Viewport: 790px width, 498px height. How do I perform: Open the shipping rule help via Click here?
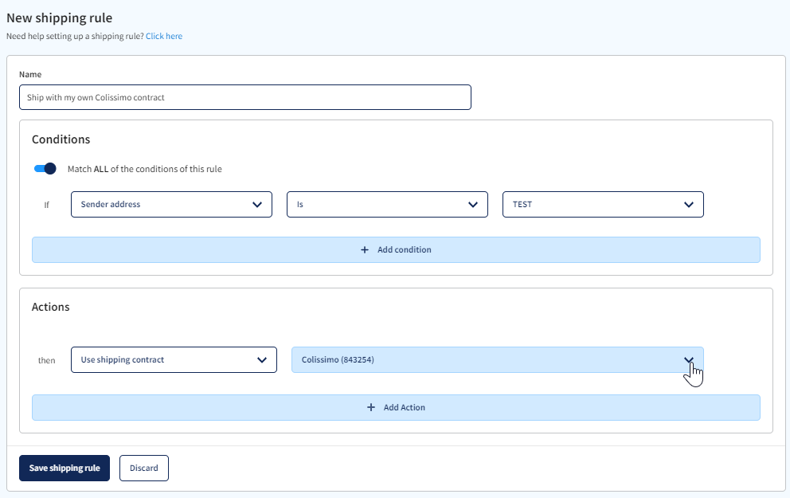point(163,36)
